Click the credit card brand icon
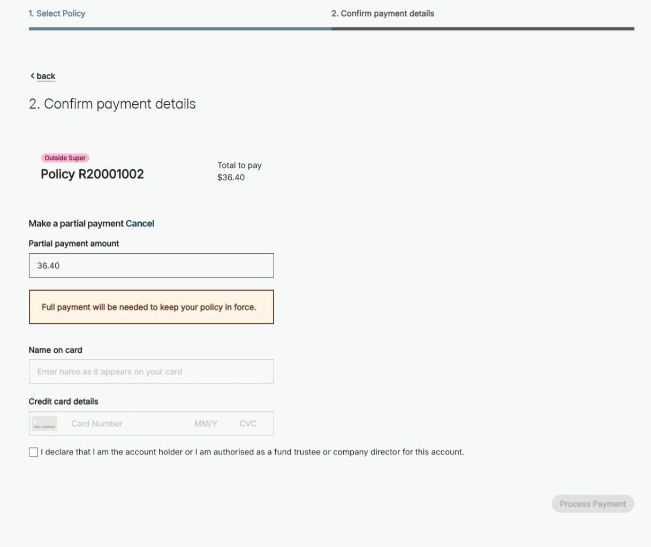This screenshot has width=651, height=547. (x=44, y=423)
